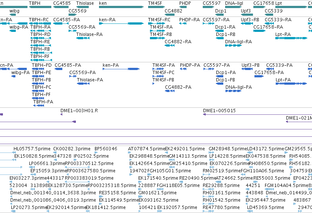Click the EK192057.5prime EST label
This screenshot has height=213, width=312.
pyautogui.click(x=177, y=208)
